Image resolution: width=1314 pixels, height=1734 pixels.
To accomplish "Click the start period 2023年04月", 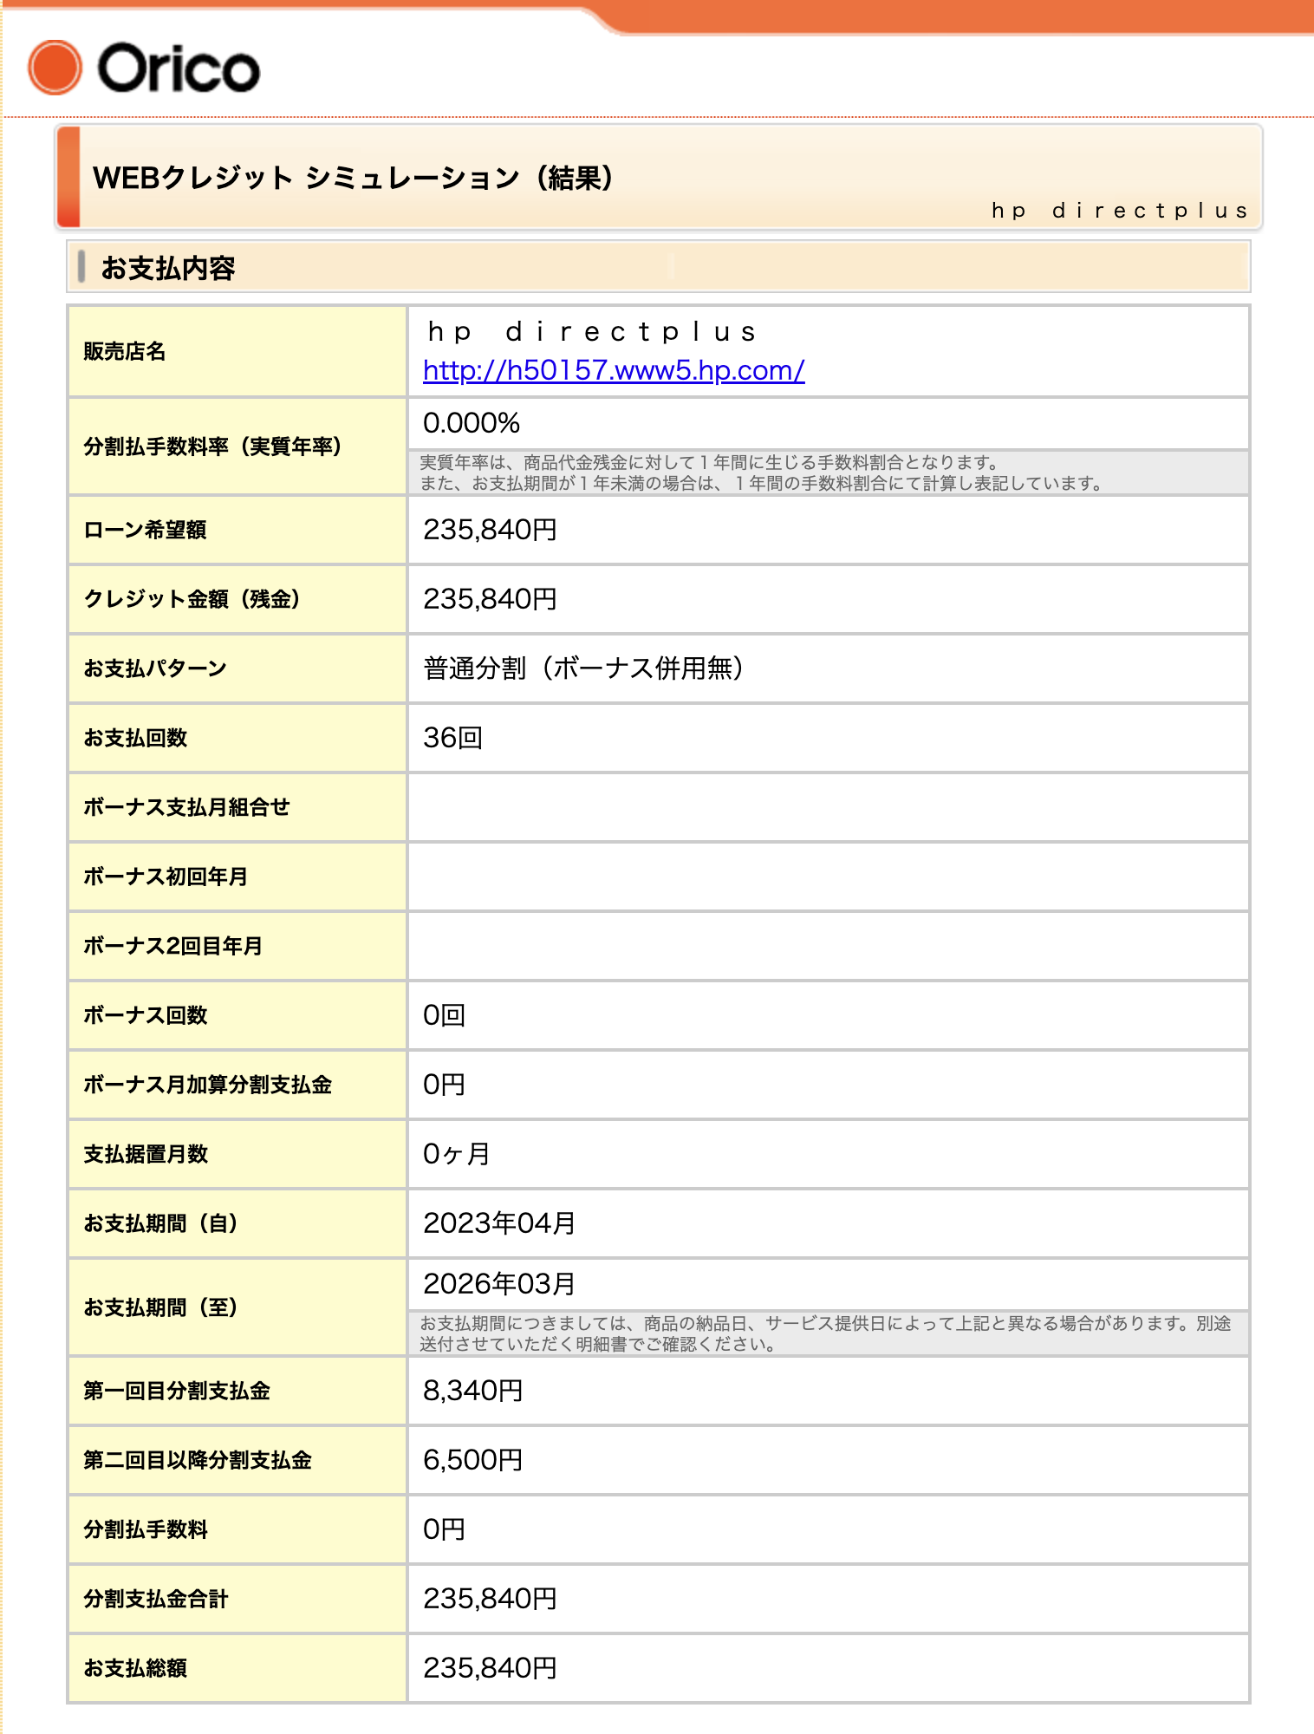I will [499, 1223].
